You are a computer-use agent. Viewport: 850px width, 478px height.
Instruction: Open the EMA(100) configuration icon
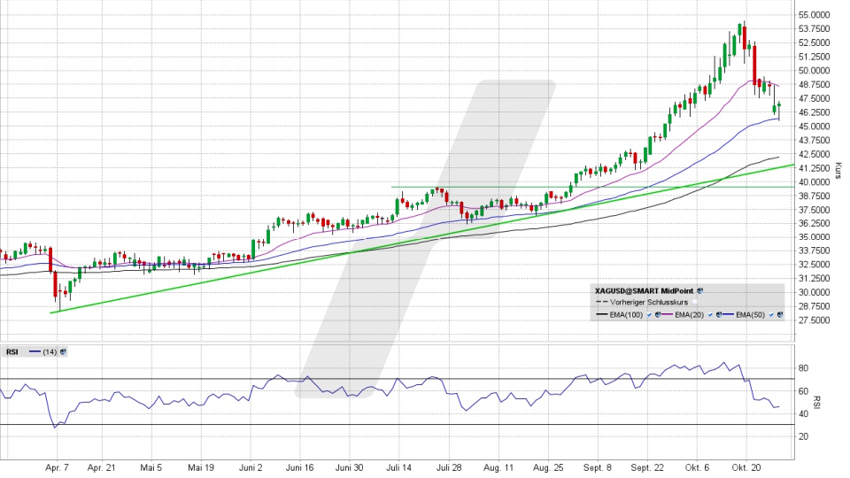pos(656,315)
